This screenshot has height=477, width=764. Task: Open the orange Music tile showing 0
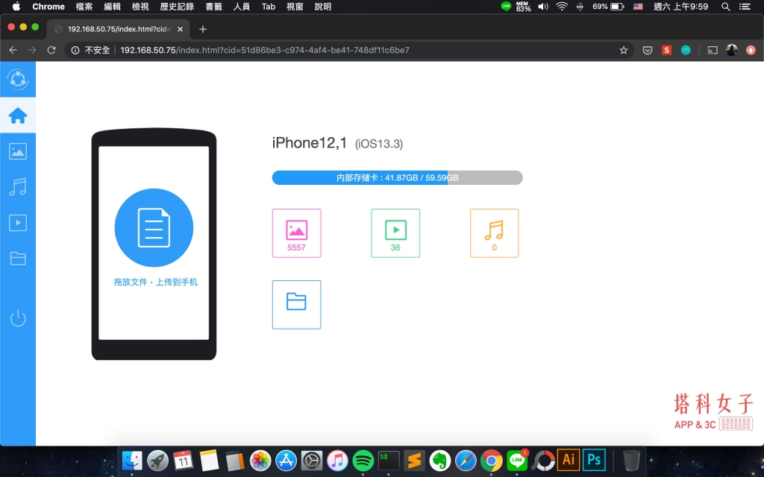pyautogui.click(x=494, y=233)
